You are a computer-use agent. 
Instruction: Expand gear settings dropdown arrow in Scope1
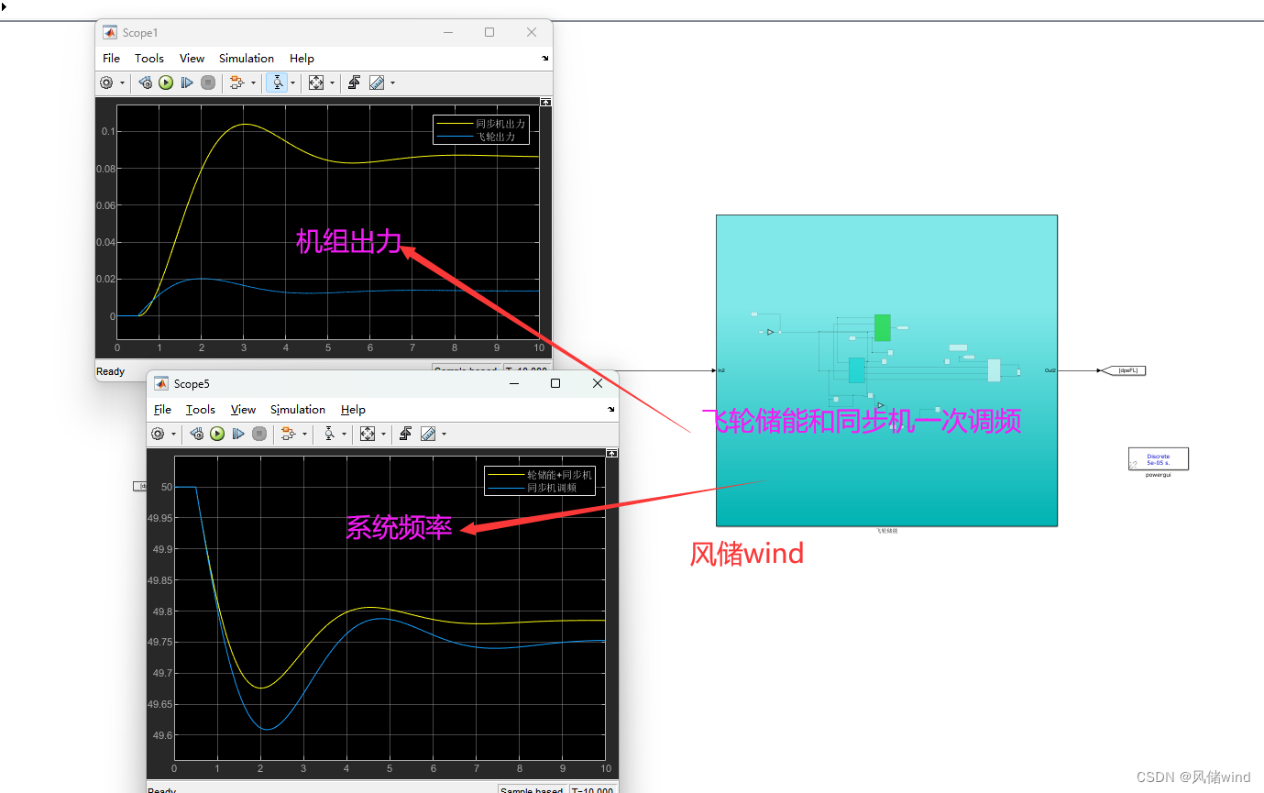tap(122, 83)
